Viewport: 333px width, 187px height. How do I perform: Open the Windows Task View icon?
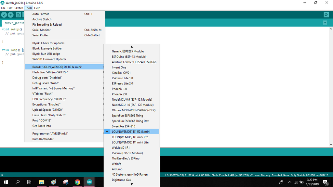coord(29,182)
